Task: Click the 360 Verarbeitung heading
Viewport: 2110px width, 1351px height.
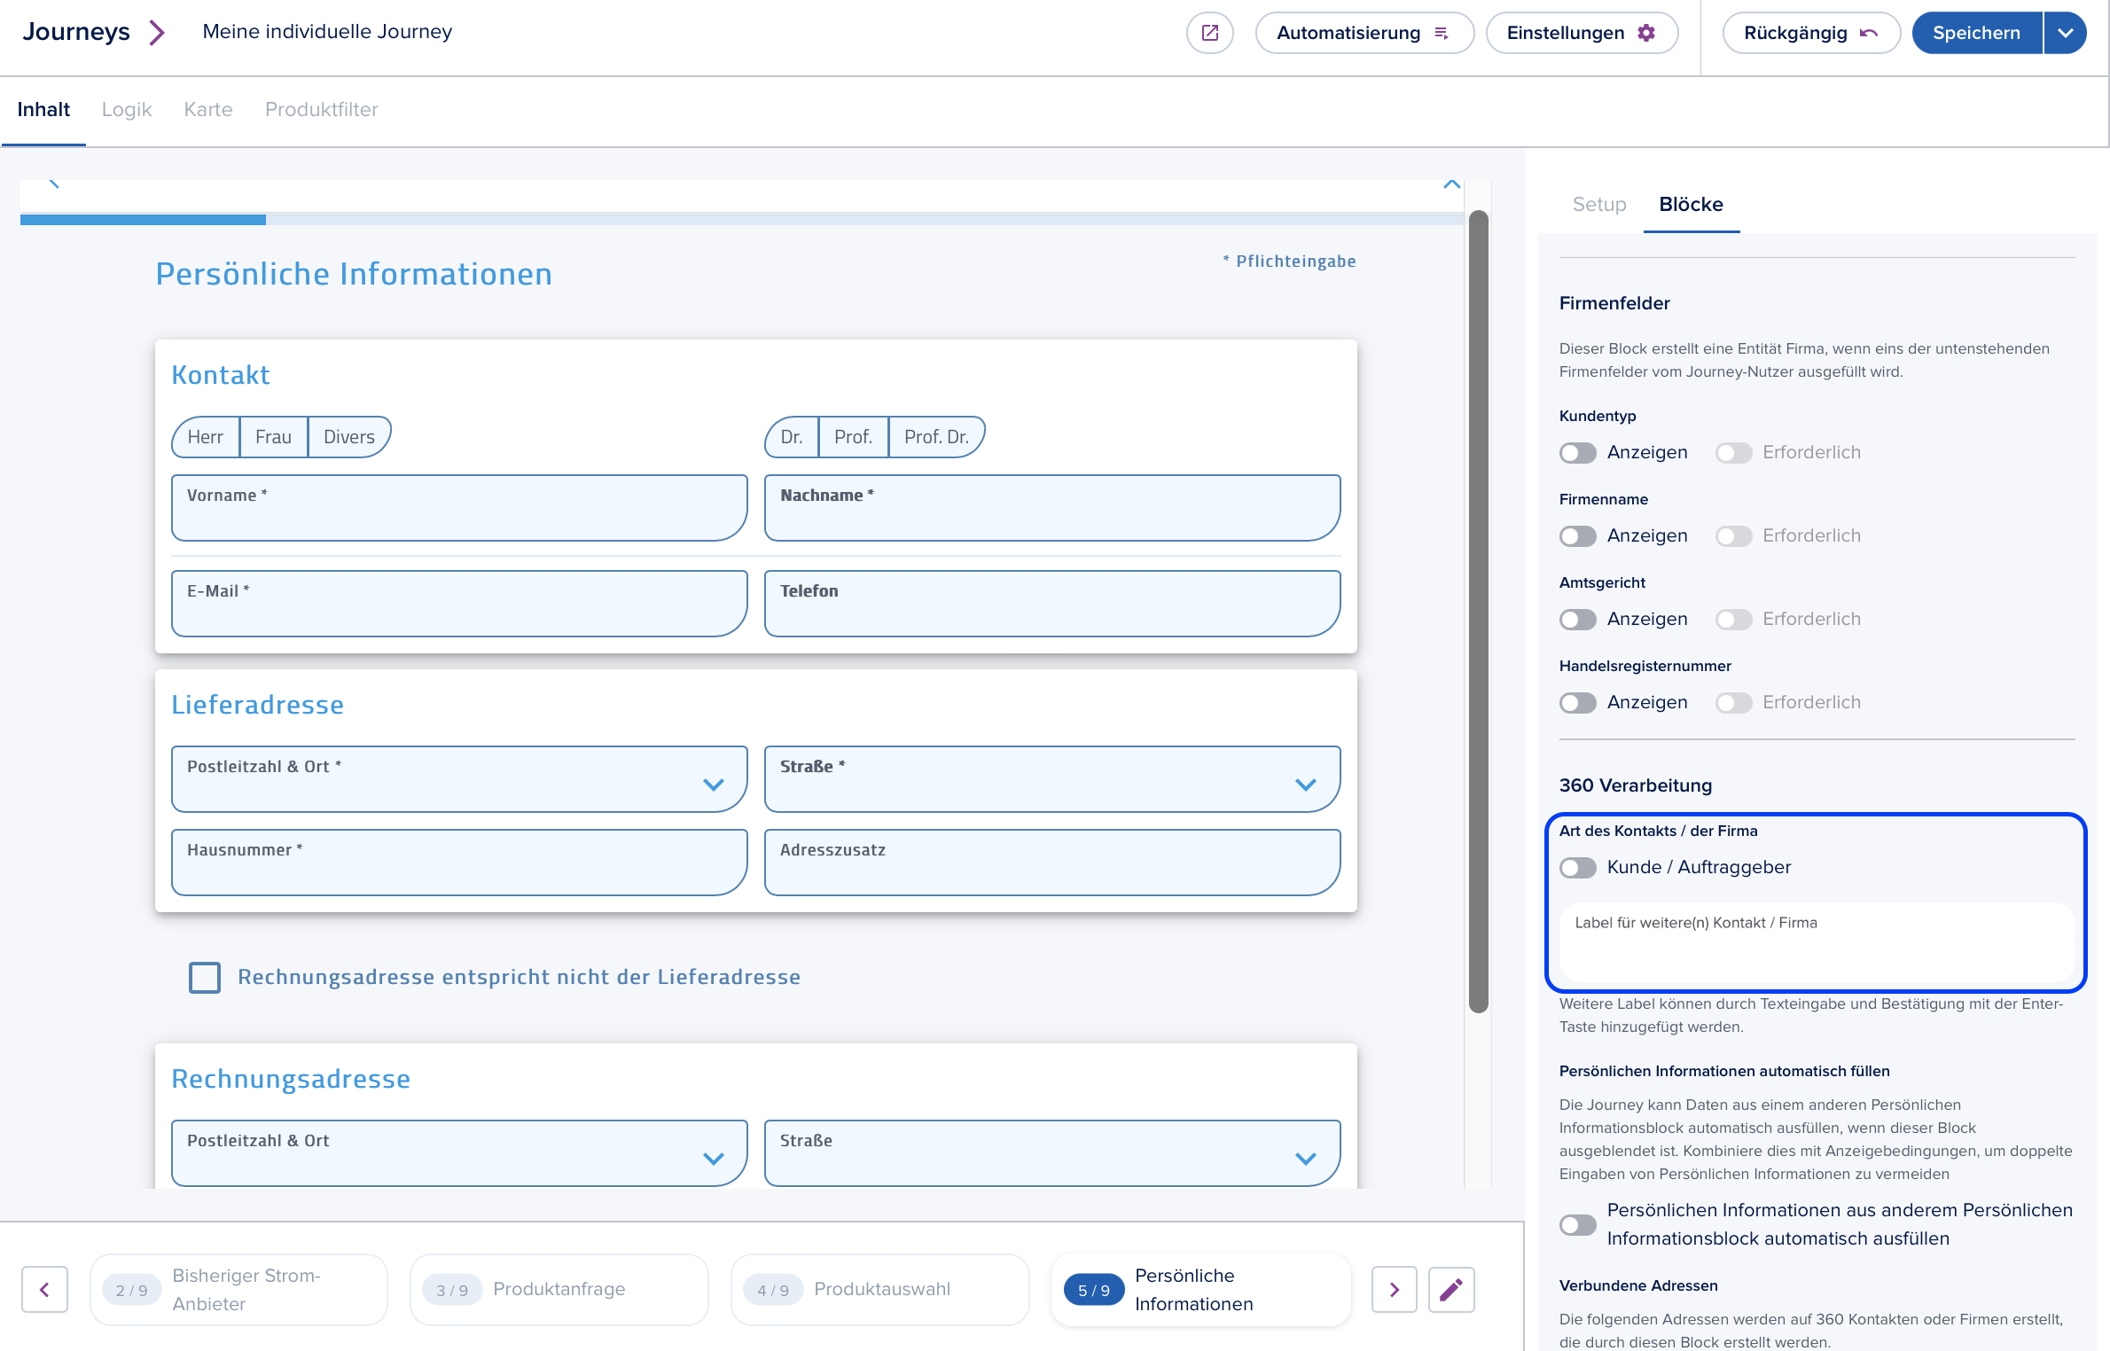Action: (1636, 785)
